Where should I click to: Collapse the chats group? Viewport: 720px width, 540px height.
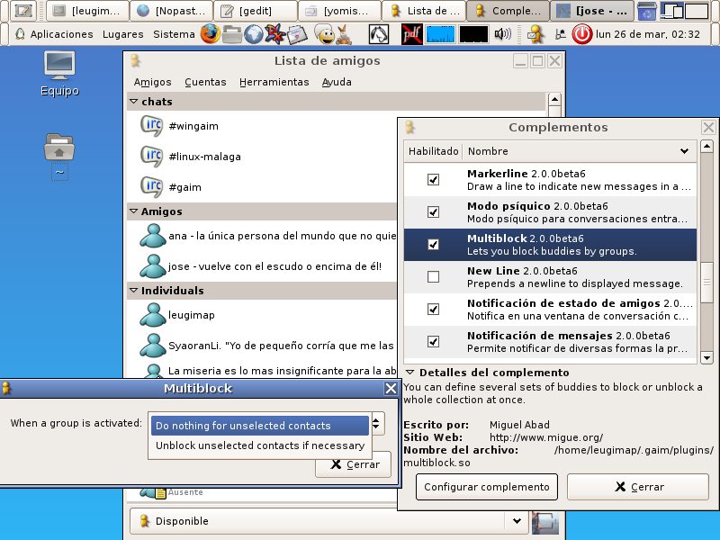[133, 102]
